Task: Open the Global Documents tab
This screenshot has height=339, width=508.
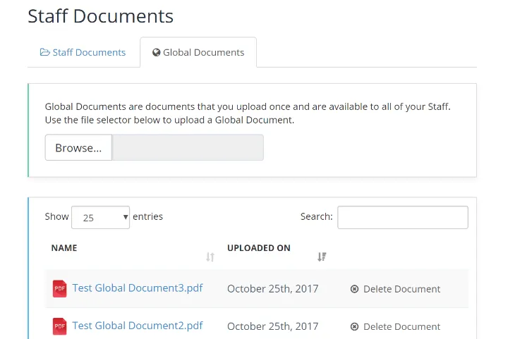Action: coord(198,52)
